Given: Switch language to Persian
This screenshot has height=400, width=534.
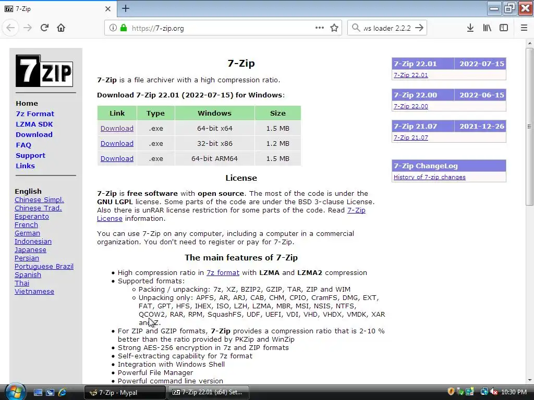Looking at the screenshot, I should pyautogui.click(x=27, y=258).
